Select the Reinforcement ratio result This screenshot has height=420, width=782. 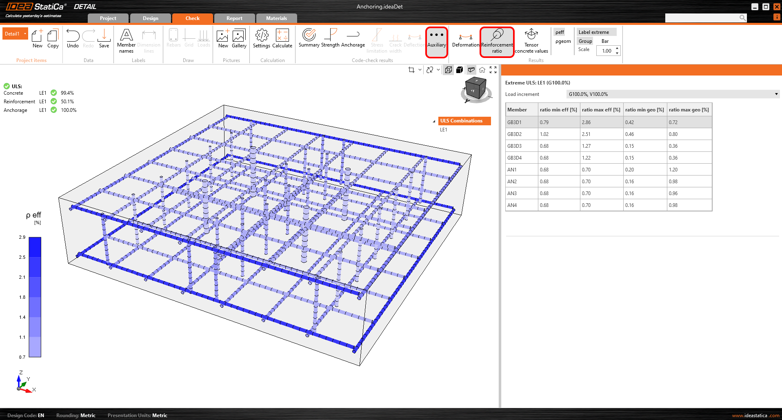497,42
